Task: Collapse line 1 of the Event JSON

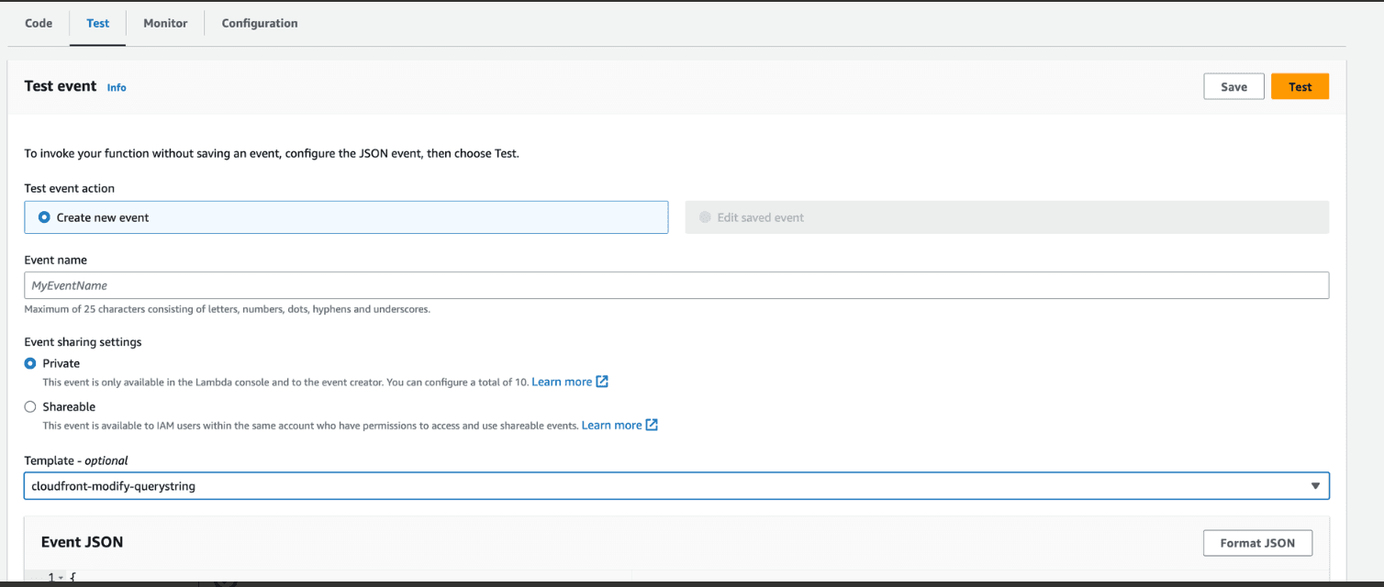Action: 61,577
